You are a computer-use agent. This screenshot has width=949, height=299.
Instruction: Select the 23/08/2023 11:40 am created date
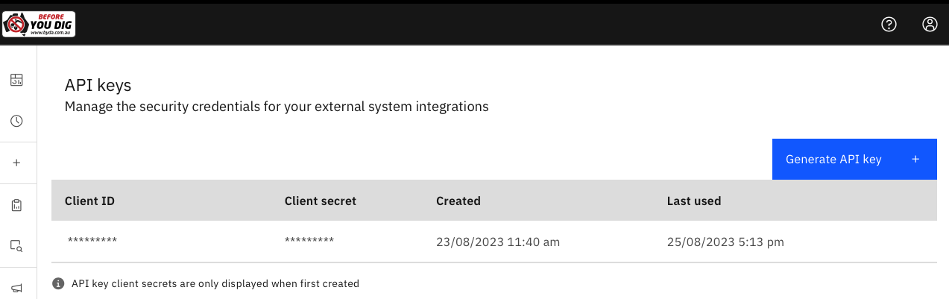click(x=498, y=242)
